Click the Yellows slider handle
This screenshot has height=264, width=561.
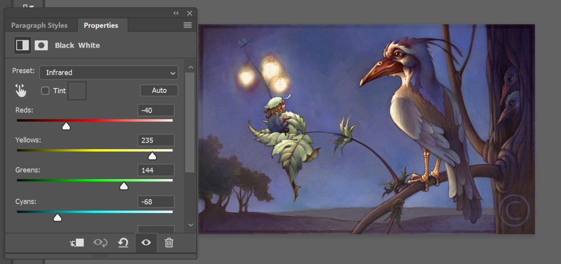pyautogui.click(x=152, y=156)
